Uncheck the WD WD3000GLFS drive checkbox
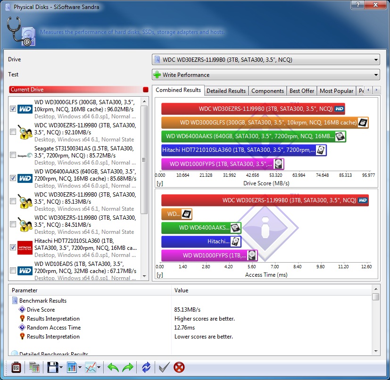 tap(13, 109)
